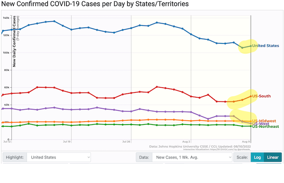Click the chart title heading text
The image size is (284, 183).
pyautogui.click(x=95, y=4)
